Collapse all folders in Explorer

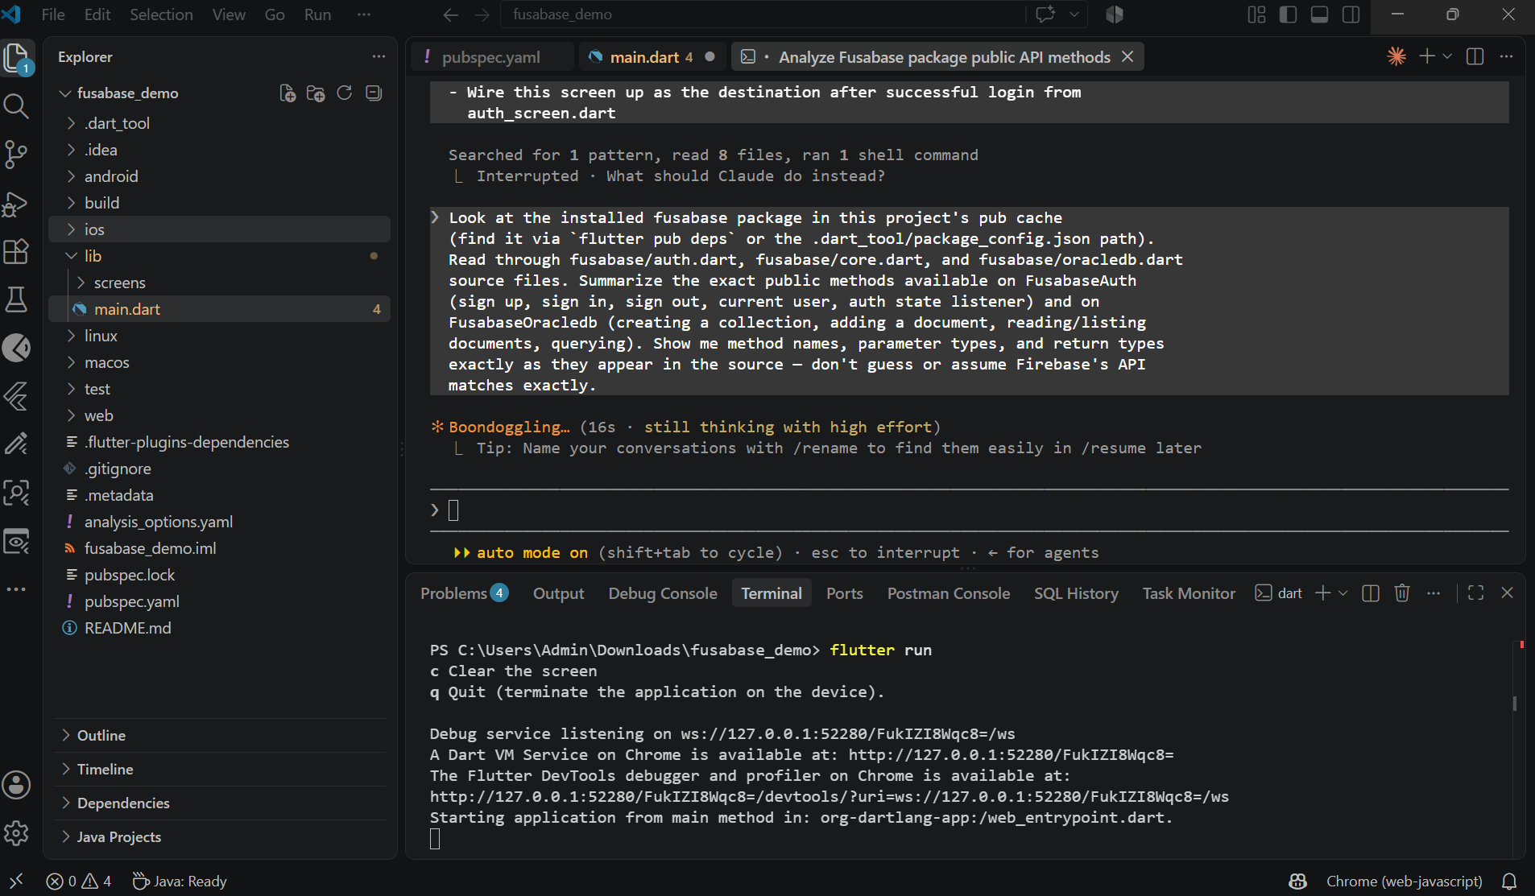374,93
